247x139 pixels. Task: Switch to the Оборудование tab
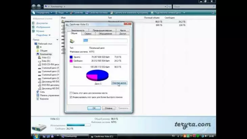(105, 34)
